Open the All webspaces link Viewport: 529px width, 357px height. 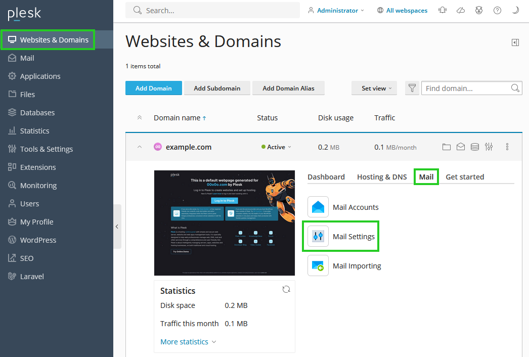(402, 10)
